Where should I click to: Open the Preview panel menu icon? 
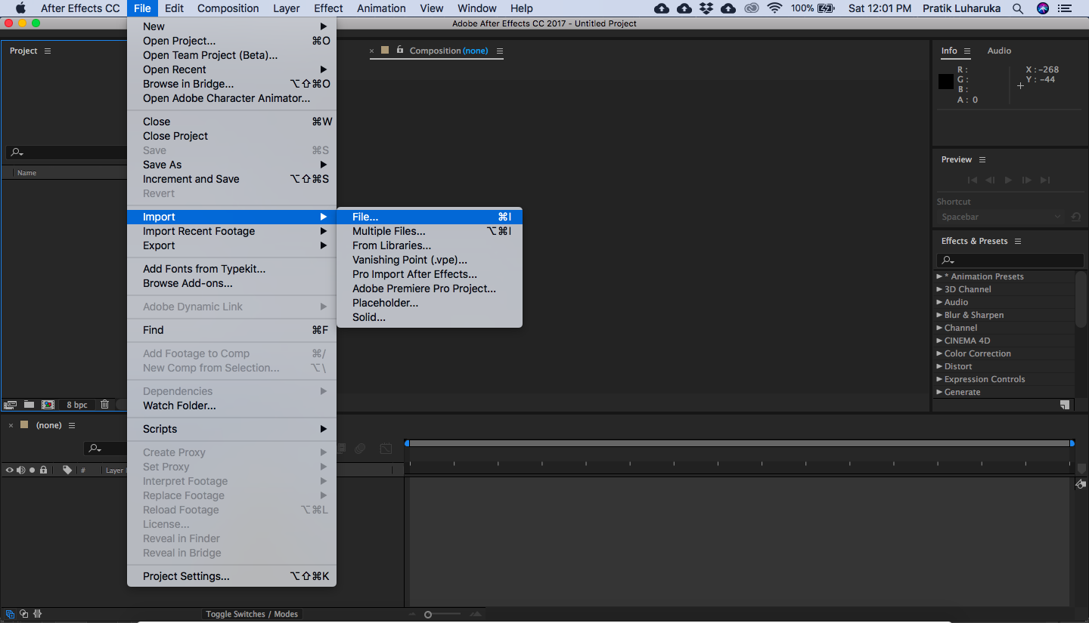[982, 159]
